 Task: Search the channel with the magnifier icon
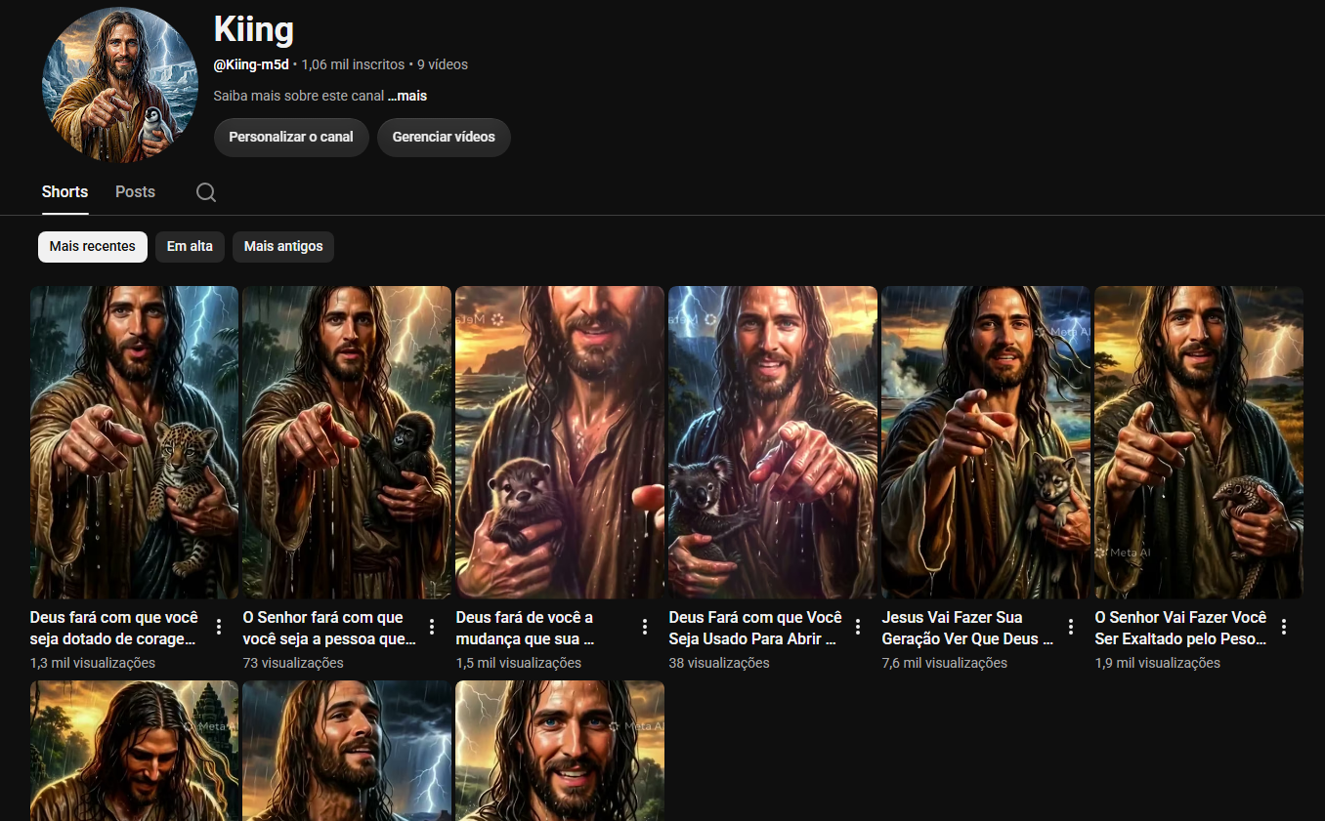[206, 192]
